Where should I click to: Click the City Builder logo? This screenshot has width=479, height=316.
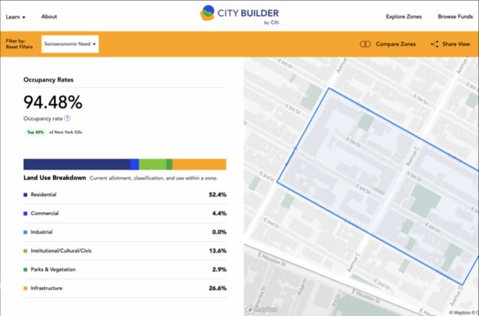(240, 14)
